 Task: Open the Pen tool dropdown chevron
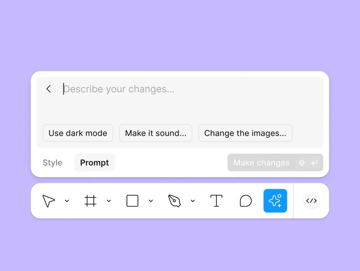point(193,201)
